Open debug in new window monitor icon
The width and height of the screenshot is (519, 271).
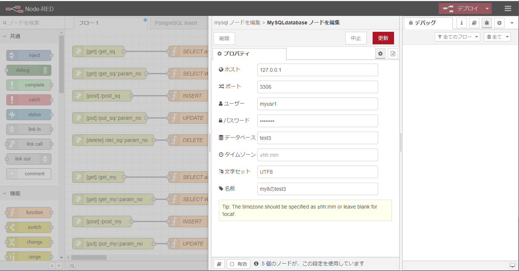click(512, 265)
